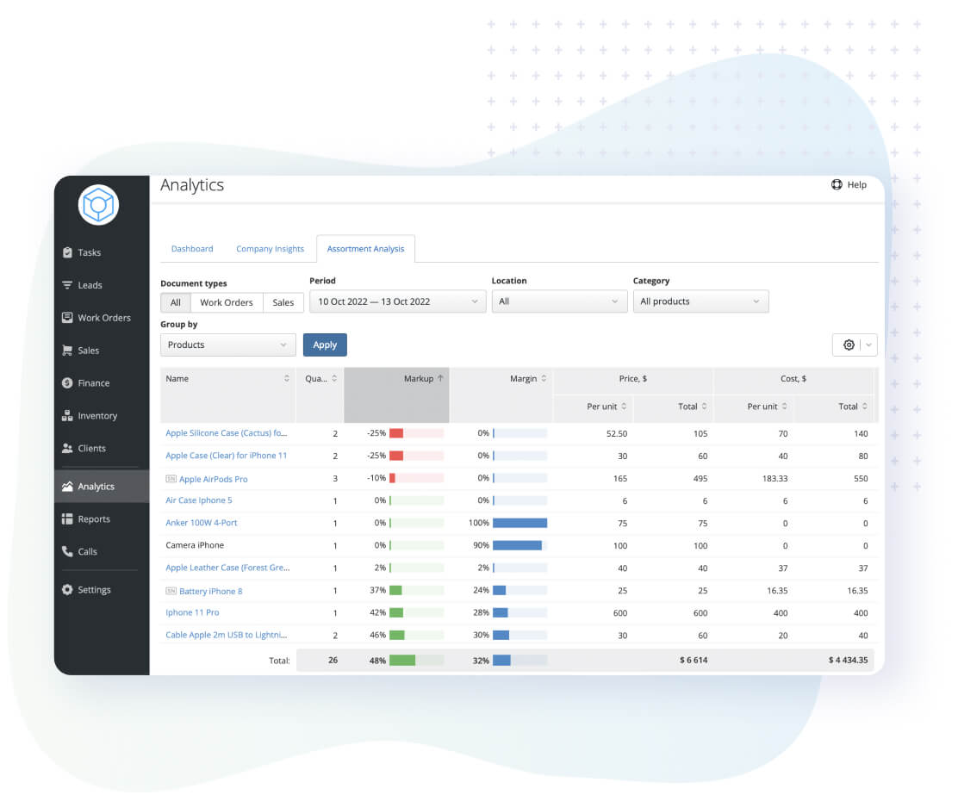The image size is (958, 801).
Task: Toggle document type to Work Orders
Action: [227, 302]
